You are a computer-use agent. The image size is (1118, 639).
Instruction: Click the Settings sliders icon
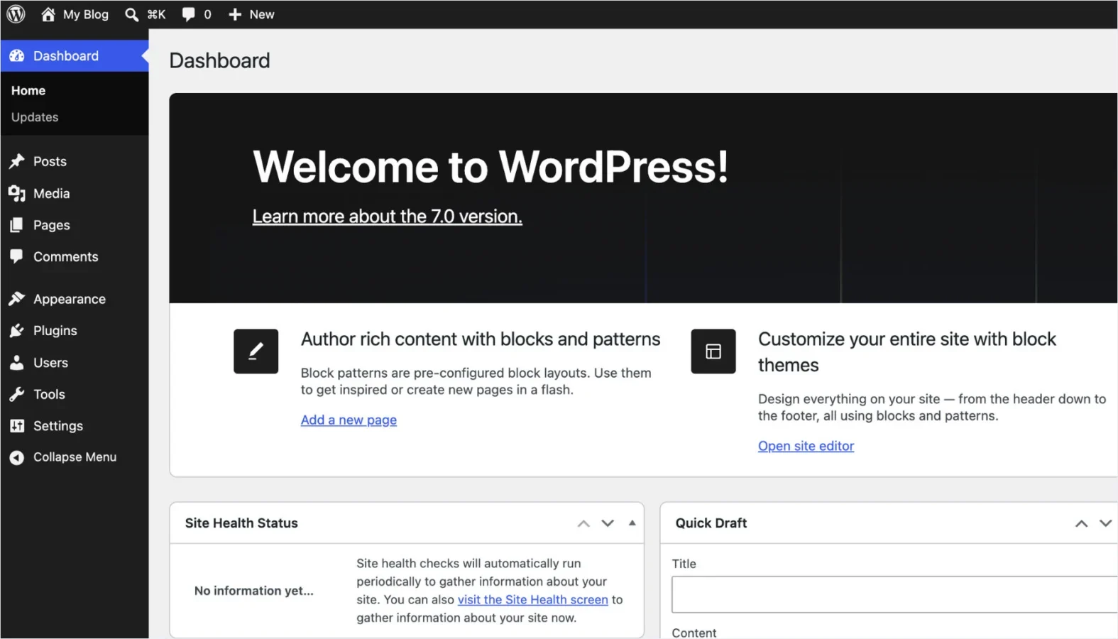[x=17, y=426]
